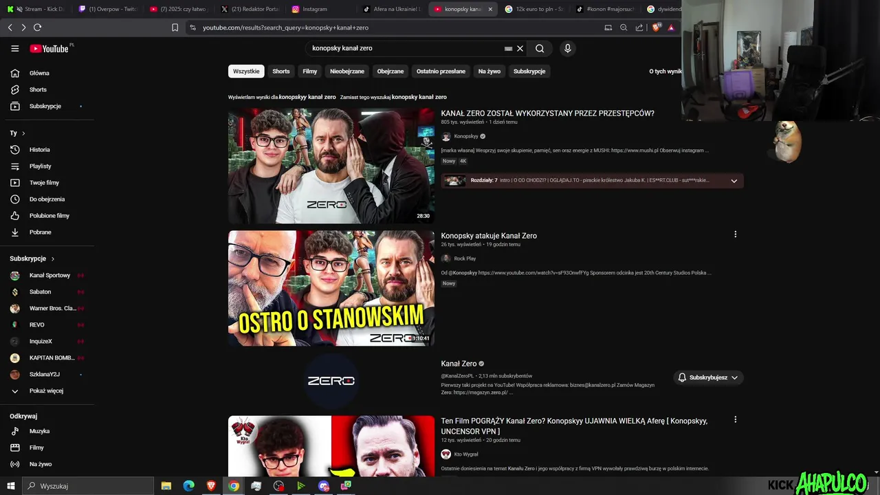Switch to the 12k euro to pln tab
880x495 pixels.
click(x=534, y=9)
